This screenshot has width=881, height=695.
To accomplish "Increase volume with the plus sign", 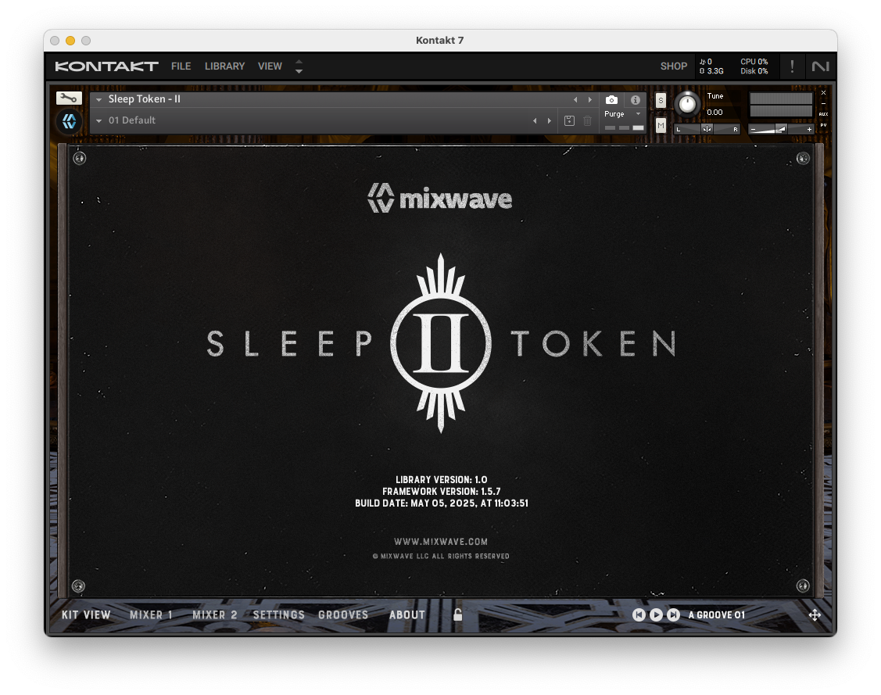I will (809, 129).
